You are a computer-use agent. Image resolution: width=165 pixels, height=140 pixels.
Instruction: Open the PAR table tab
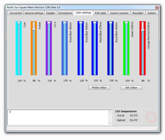pyautogui.click(x=100, y=13)
